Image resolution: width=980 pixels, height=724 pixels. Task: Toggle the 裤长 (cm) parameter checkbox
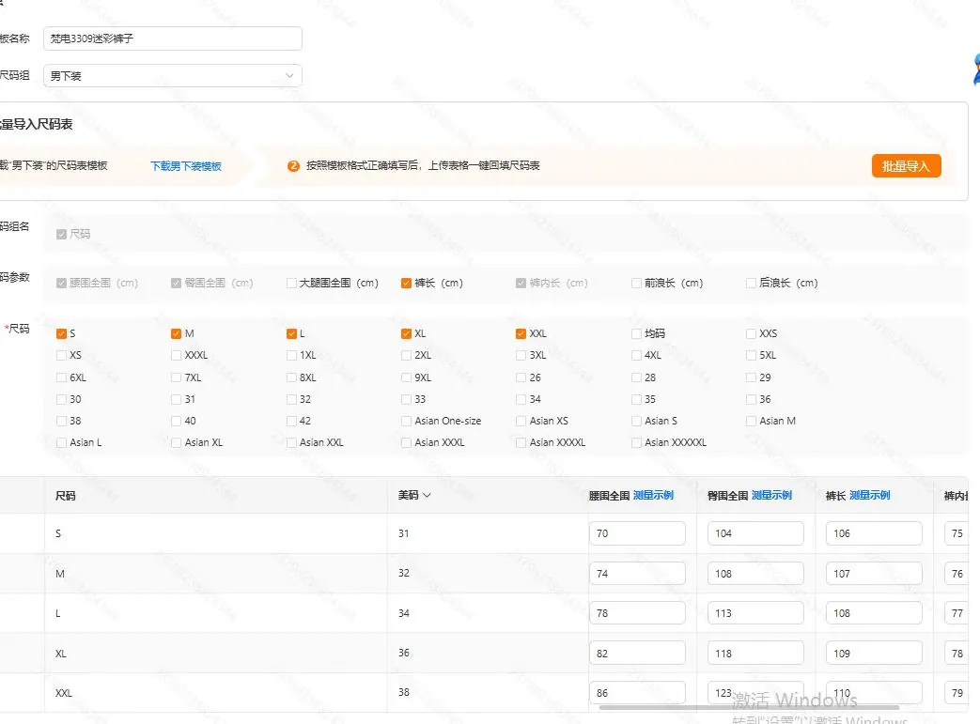406,283
